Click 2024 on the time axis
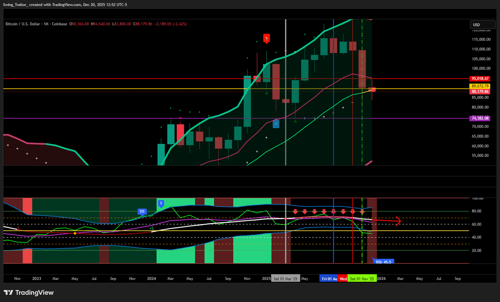500x302 pixels. click(152, 278)
